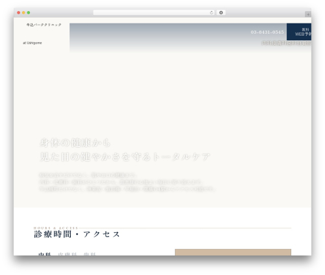Click the 'at Ushigome' logo subtitle
Image resolution: width=325 pixels, height=275 pixels.
(32, 43)
